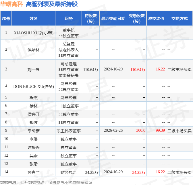Click 李琳's 独立董事 position cell

(69, 139)
